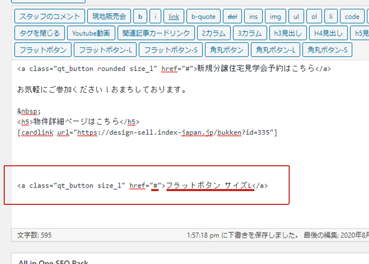Insert Youtube動画 embed tag
The image size is (369, 264).
91,33
